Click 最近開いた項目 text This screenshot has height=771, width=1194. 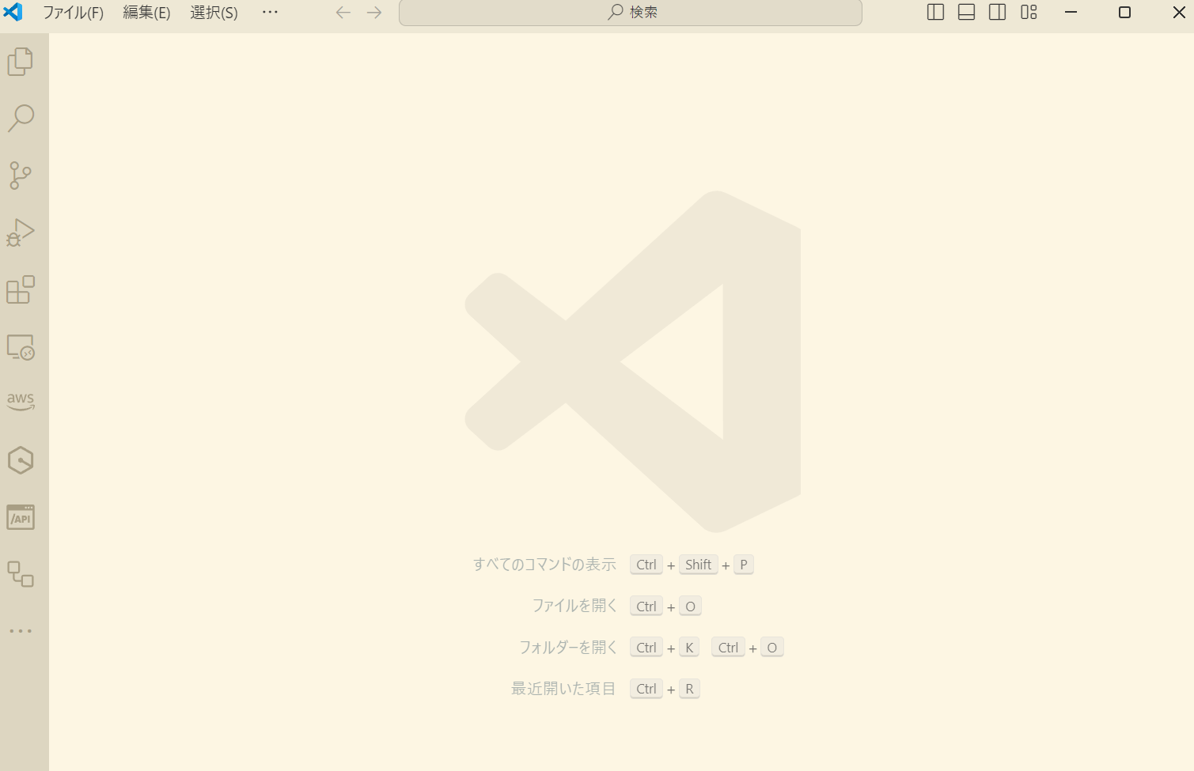pos(563,689)
